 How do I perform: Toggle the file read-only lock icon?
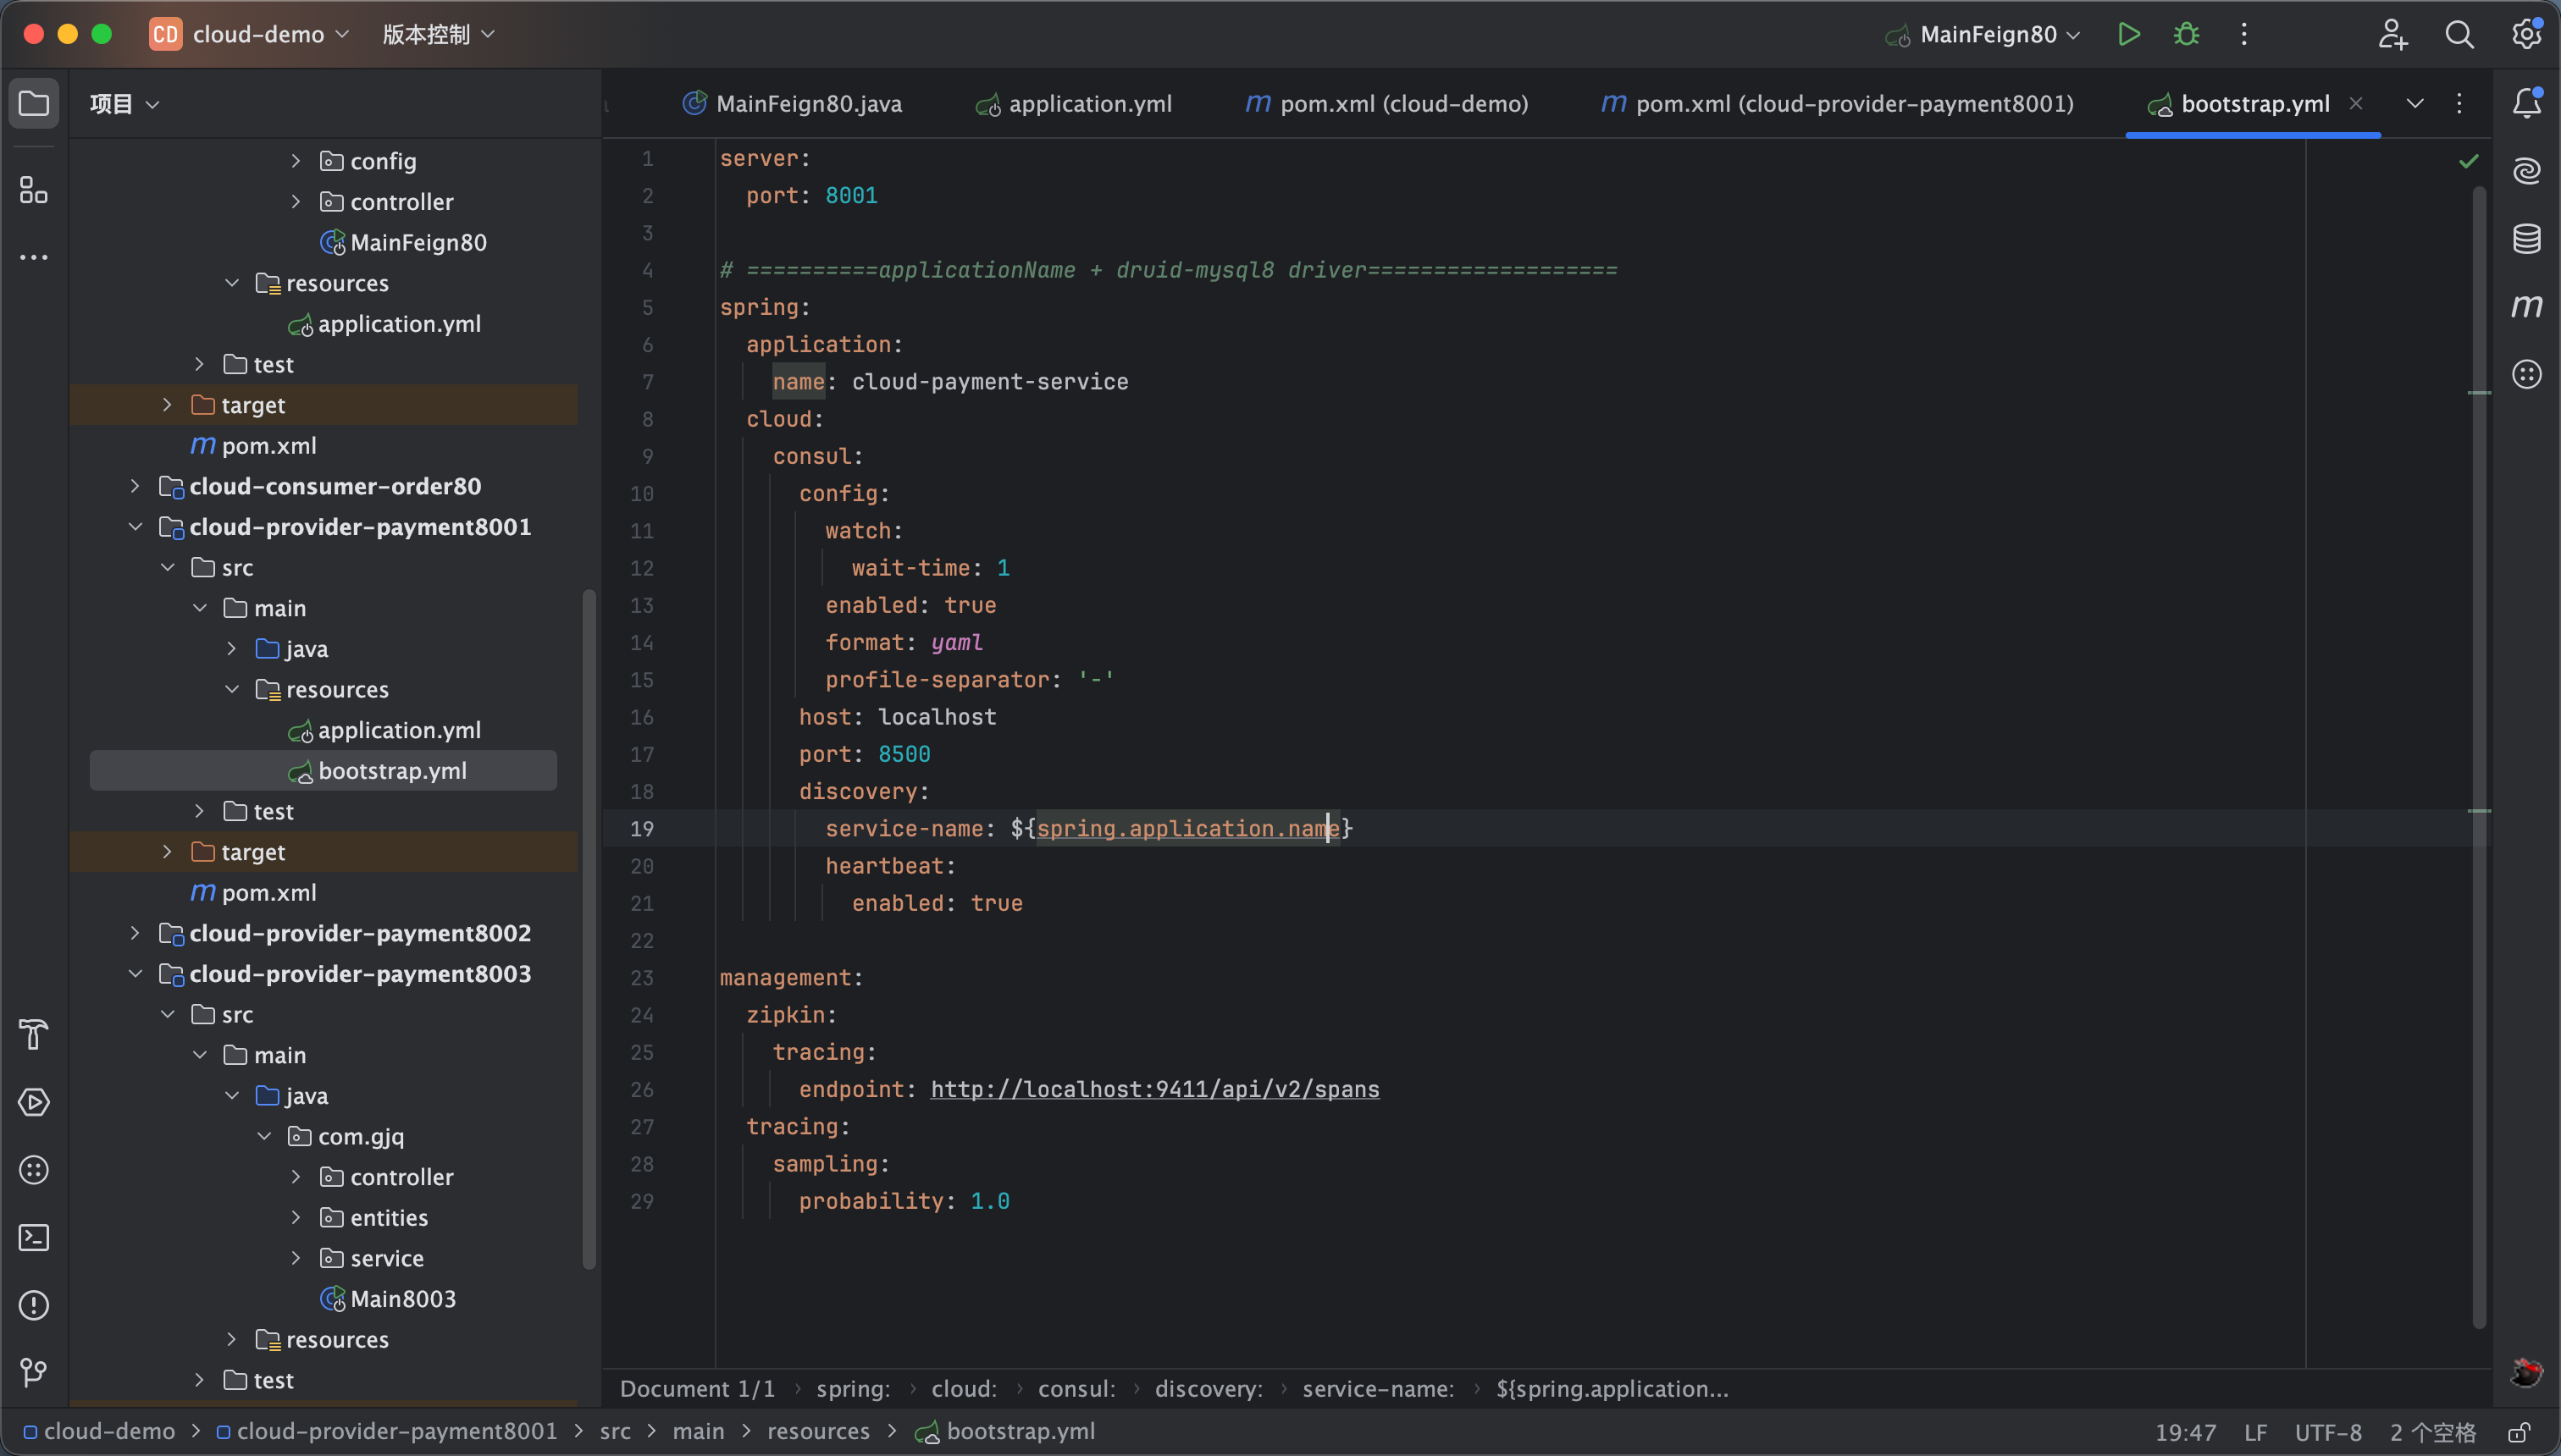point(2519,1432)
